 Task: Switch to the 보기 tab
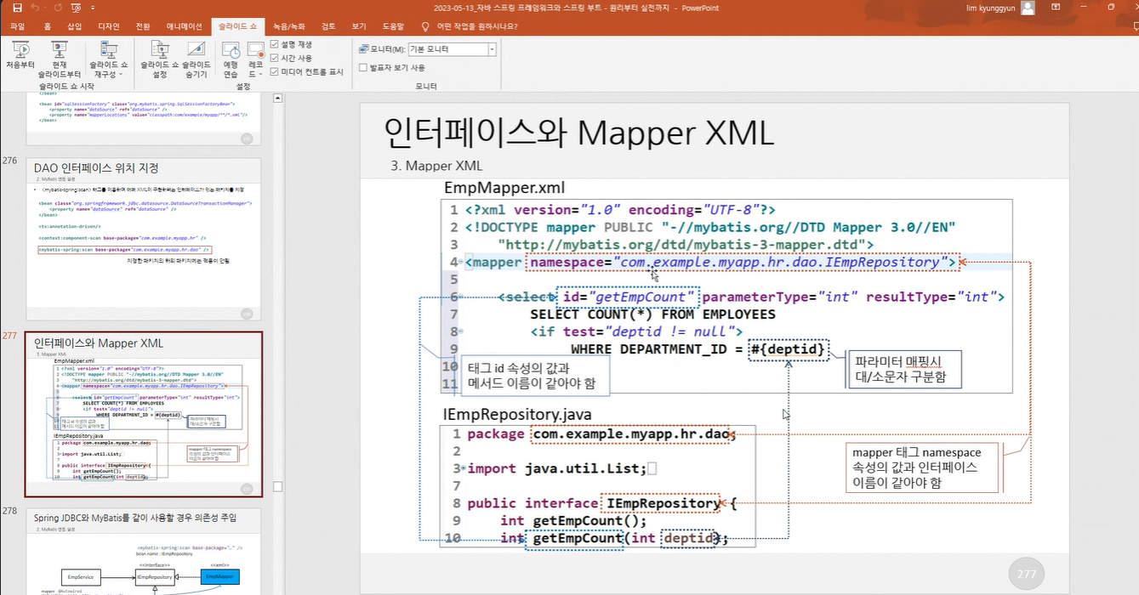pyautogui.click(x=359, y=26)
